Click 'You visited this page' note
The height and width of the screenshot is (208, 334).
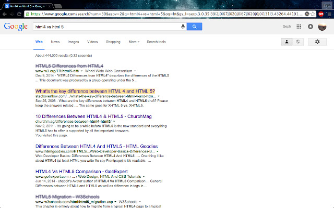click(51, 135)
